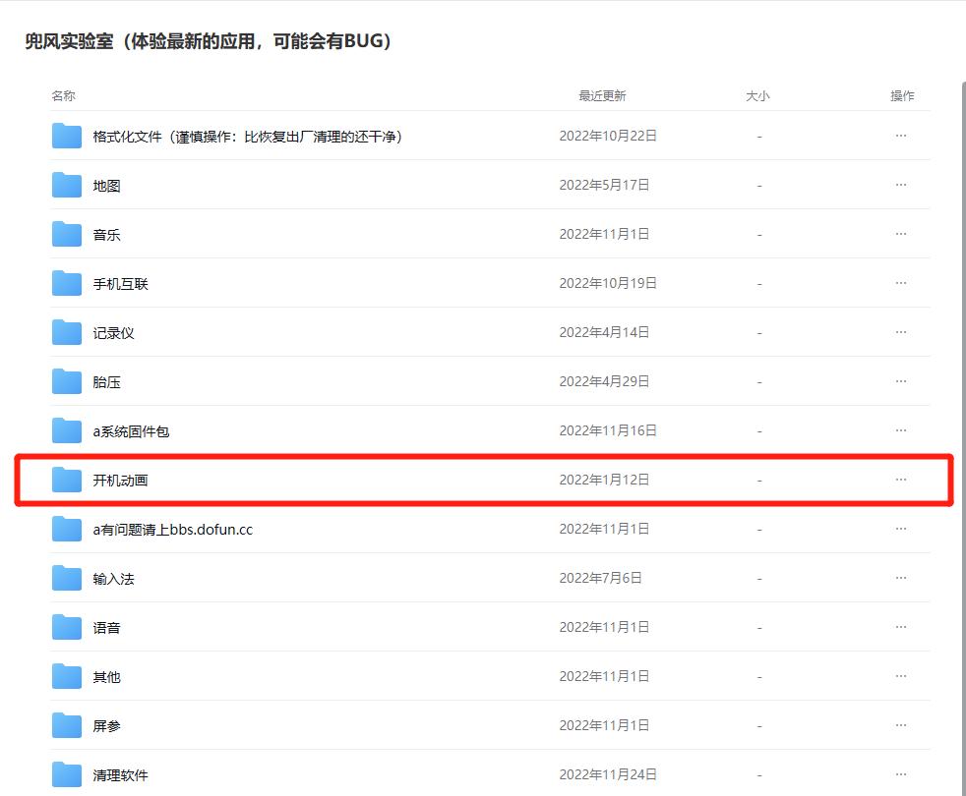Open the 其他 folder icon
This screenshot has width=966, height=796.
(x=65, y=676)
